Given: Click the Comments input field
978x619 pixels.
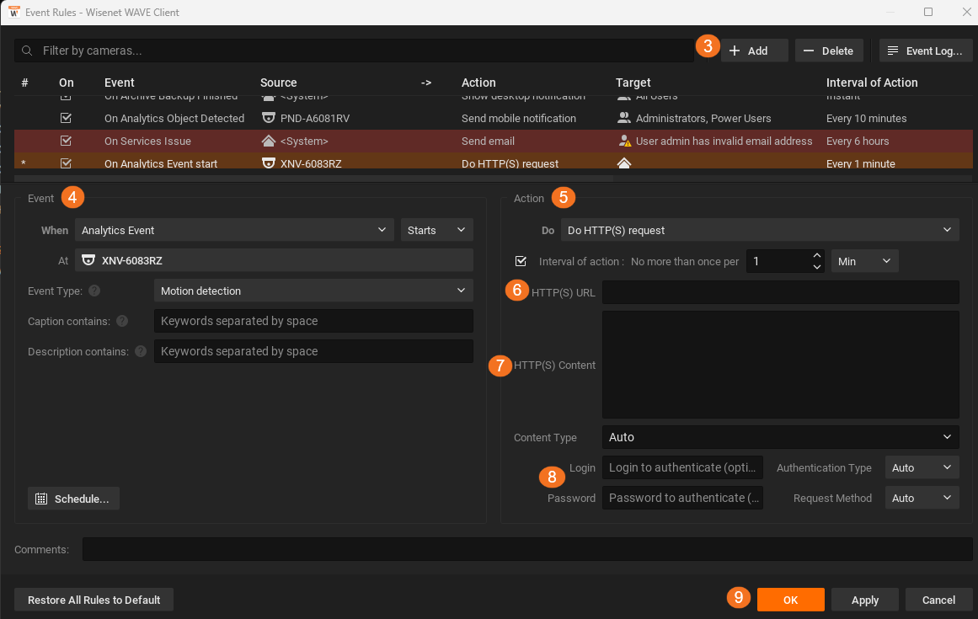Looking at the screenshot, I should coord(527,549).
